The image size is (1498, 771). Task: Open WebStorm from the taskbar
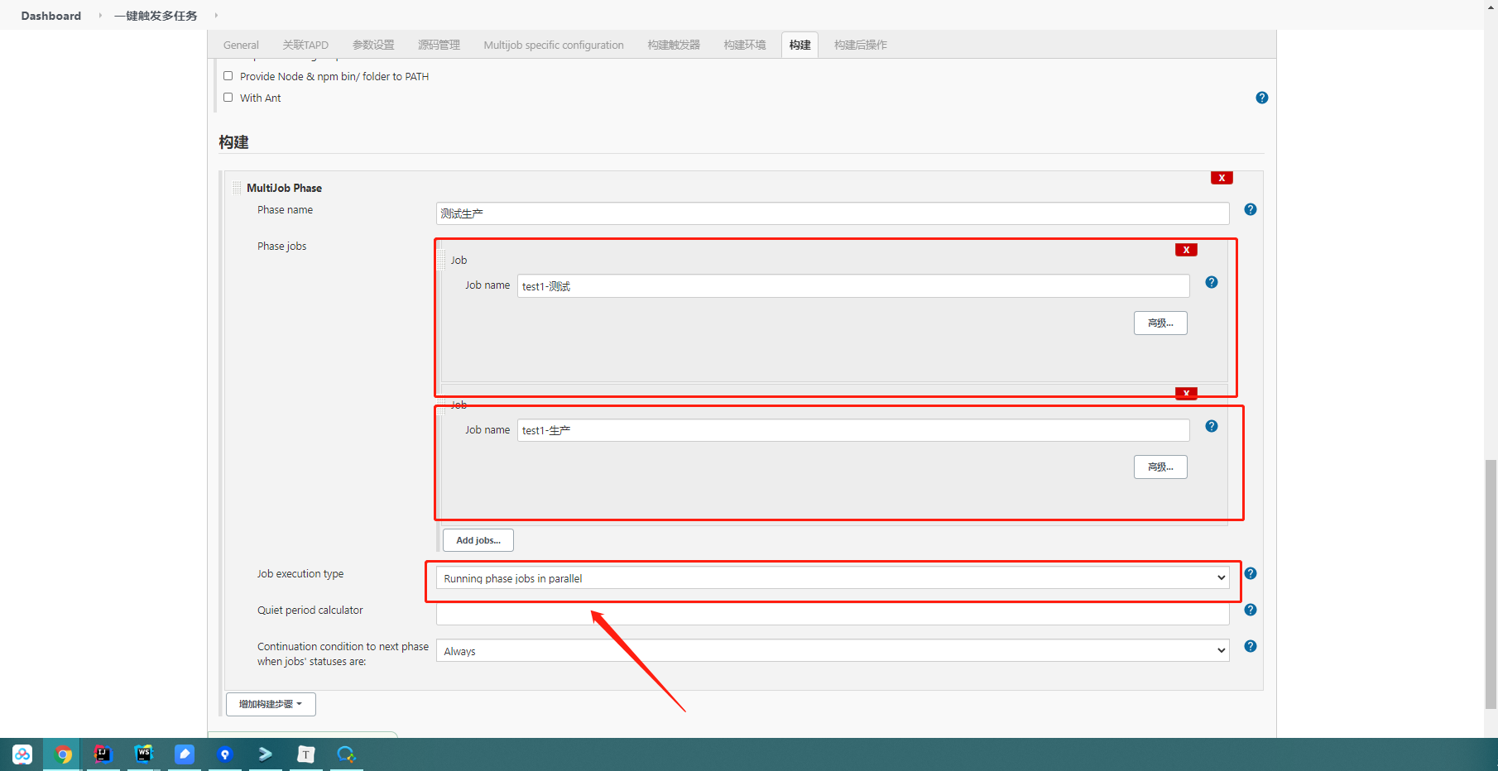pyautogui.click(x=144, y=754)
